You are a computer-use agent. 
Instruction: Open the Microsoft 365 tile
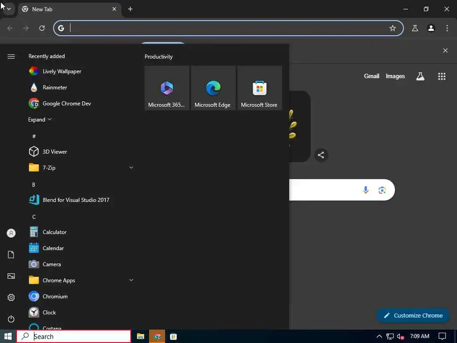tap(167, 88)
